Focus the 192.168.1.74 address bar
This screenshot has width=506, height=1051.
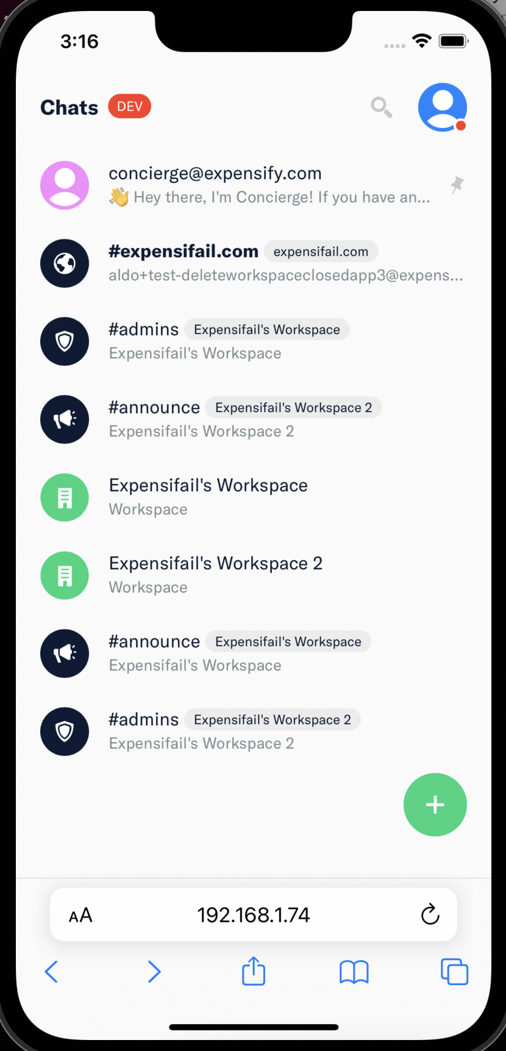pos(254,914)
